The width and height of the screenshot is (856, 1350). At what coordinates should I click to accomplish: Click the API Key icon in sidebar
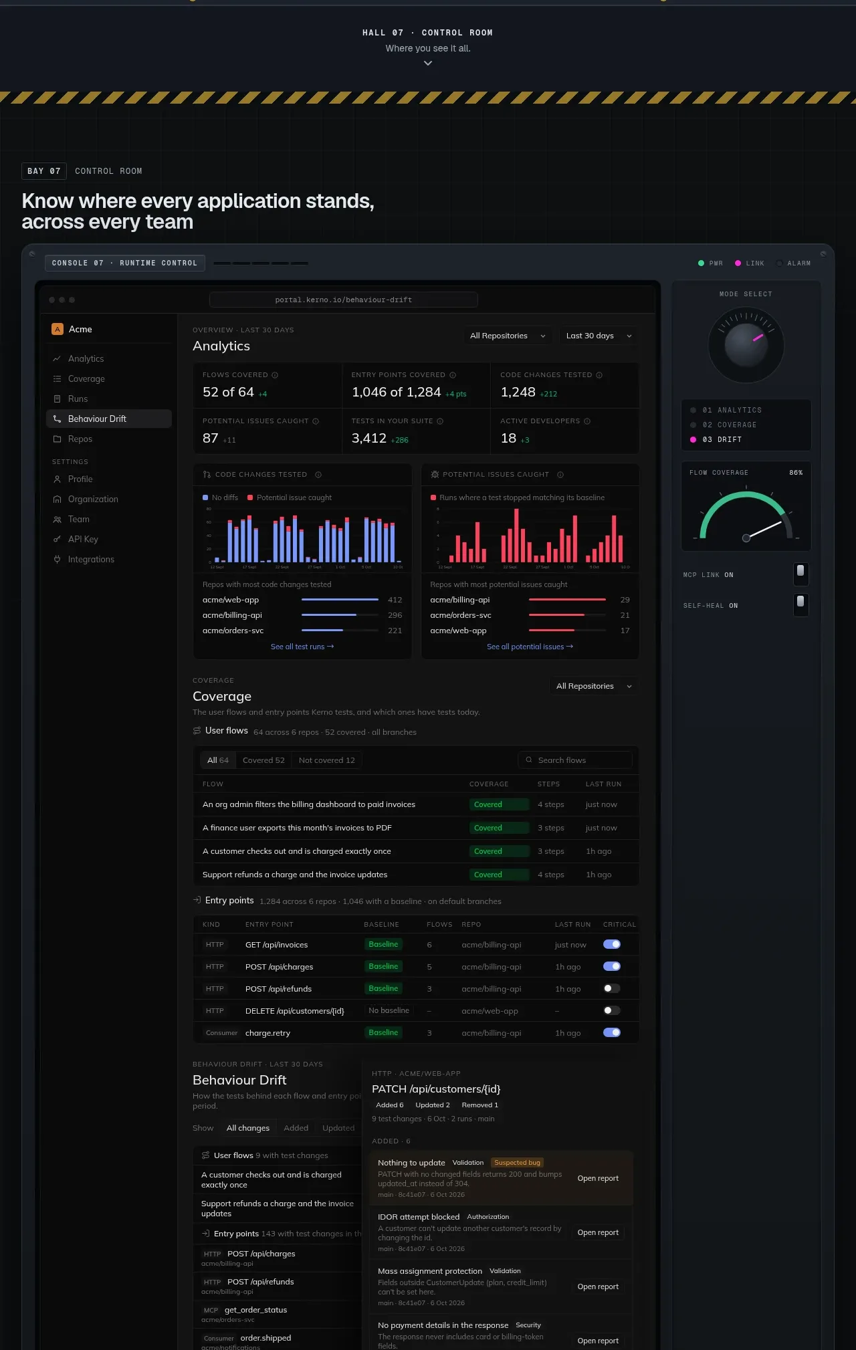pyautogui.click(x=57, y=540)
